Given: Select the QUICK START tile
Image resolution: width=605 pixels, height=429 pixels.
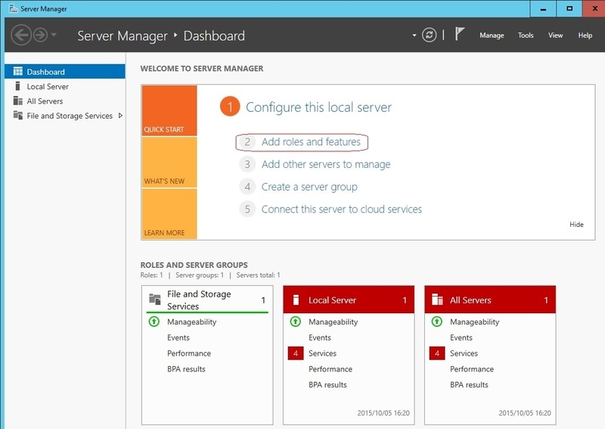Looking at the screenshot, I should pos(169,110).
